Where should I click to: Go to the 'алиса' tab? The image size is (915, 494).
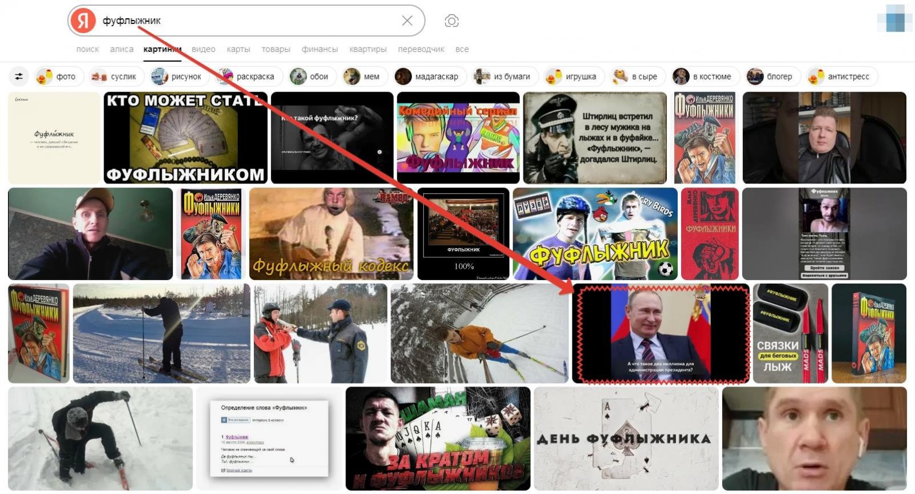click(122, 49)
